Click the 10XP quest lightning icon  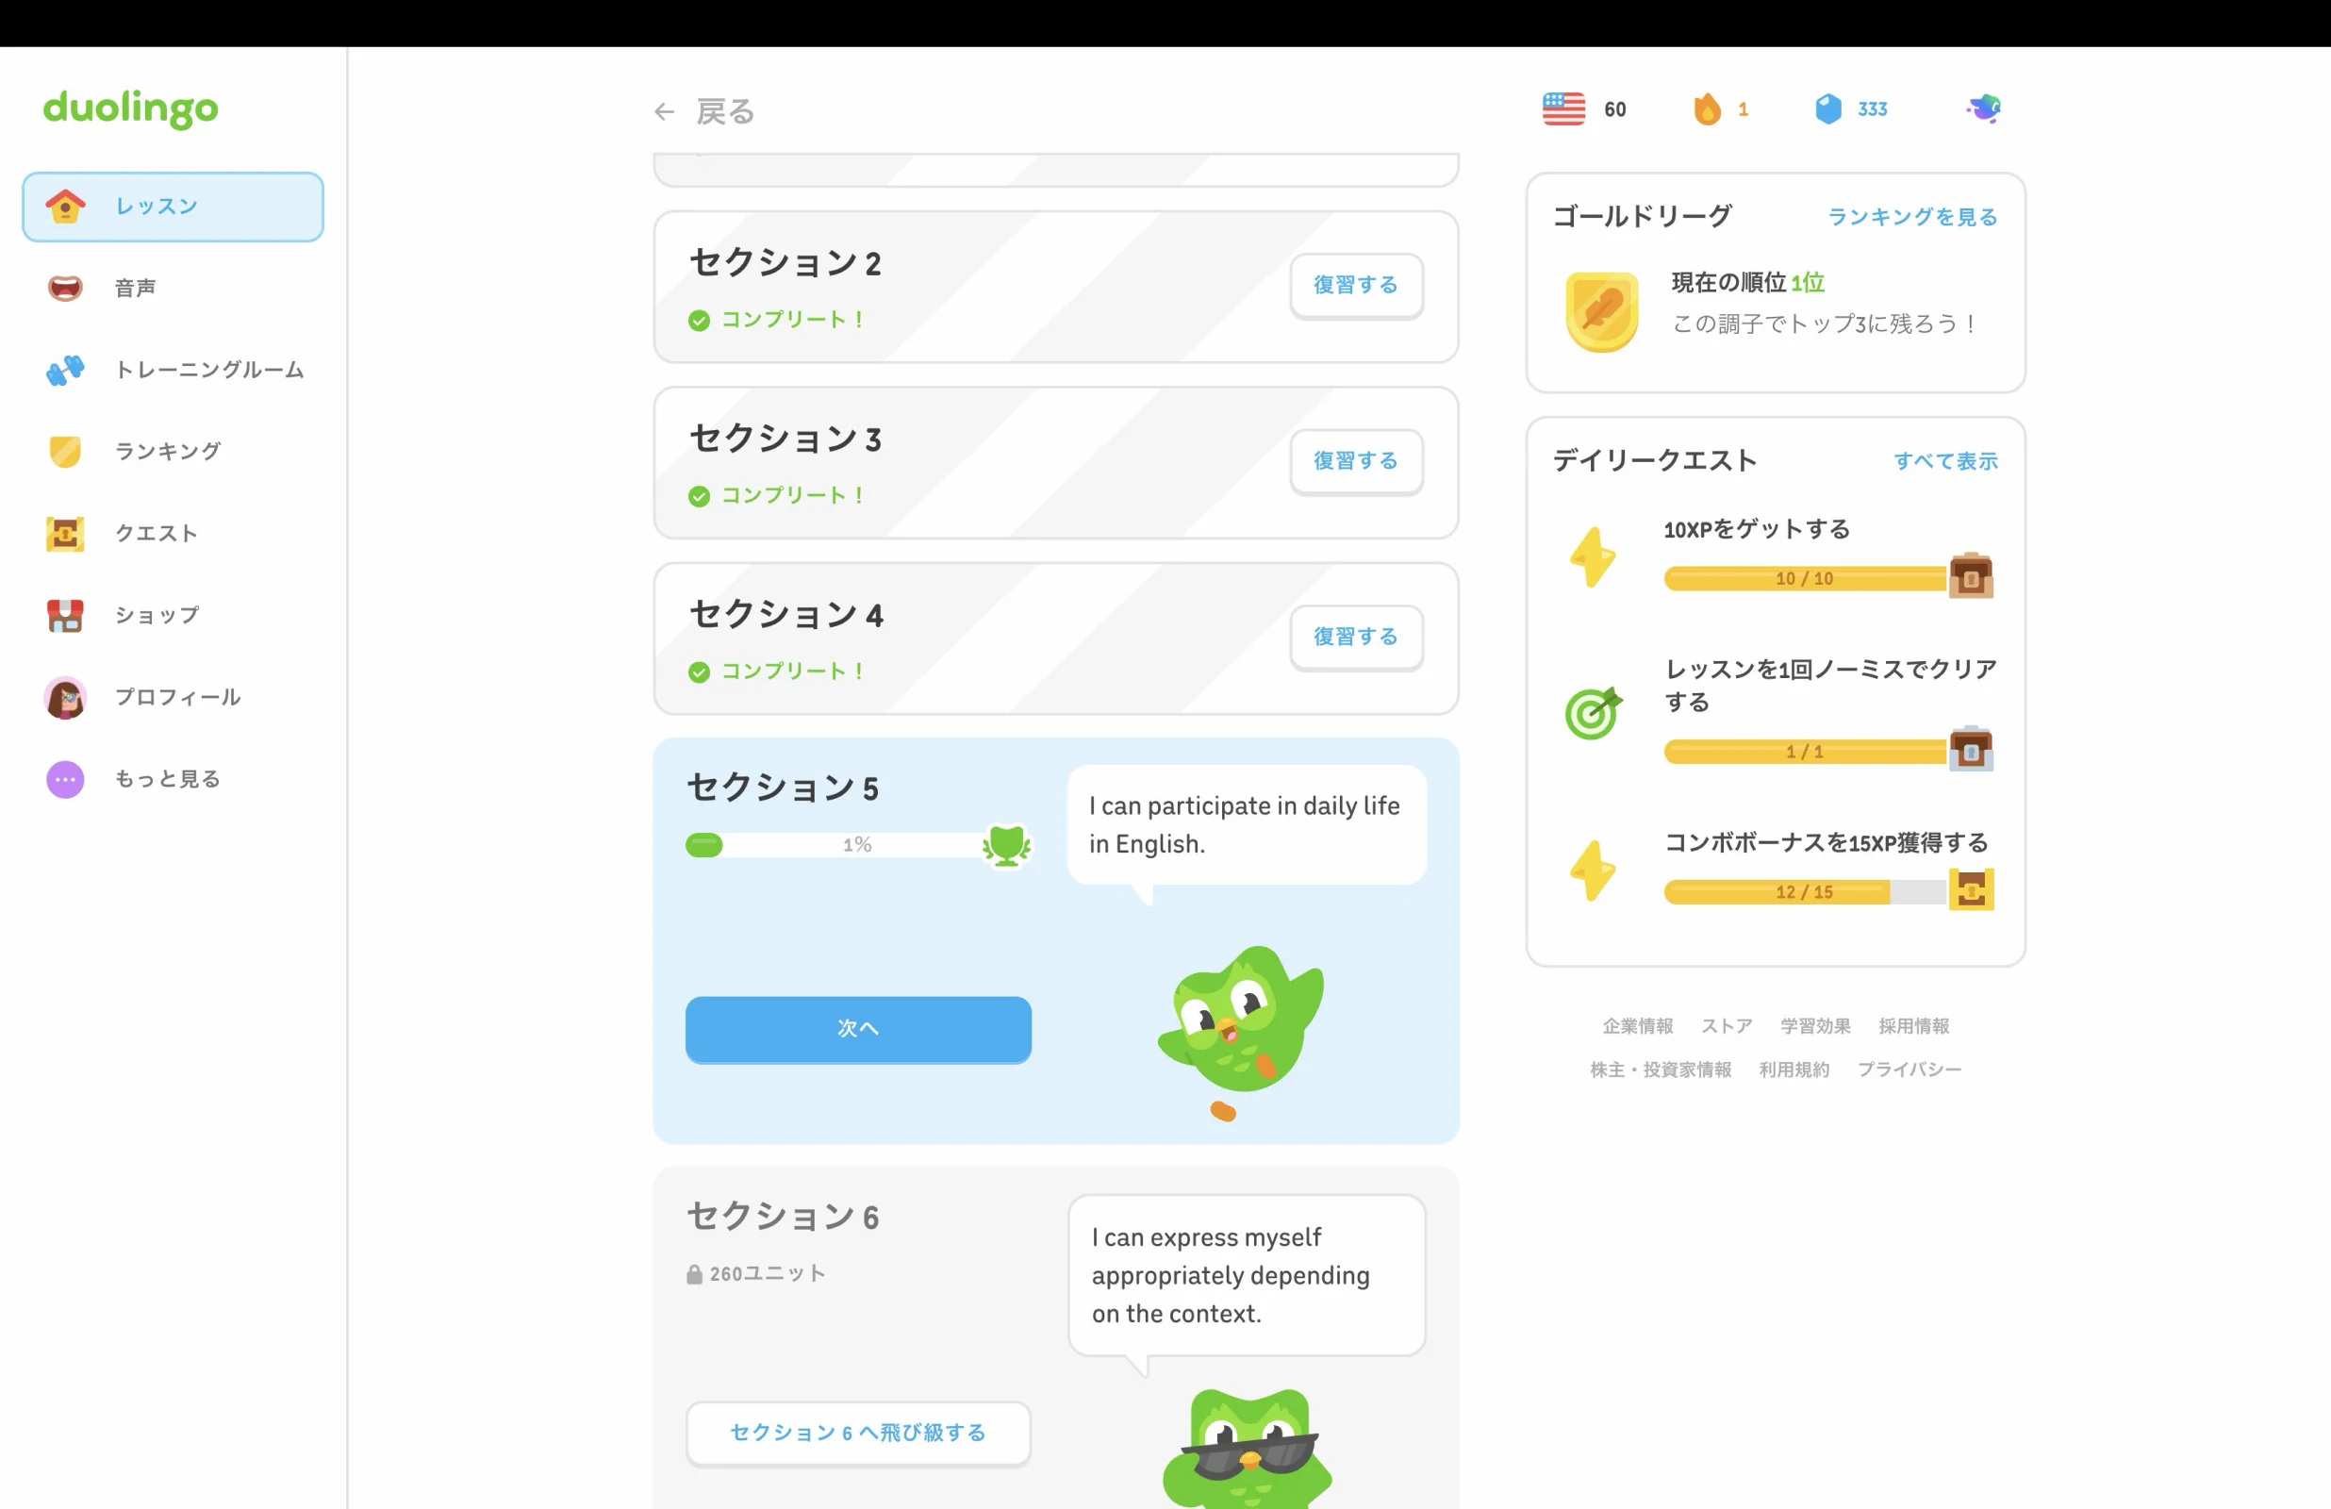coord(1593,556)
